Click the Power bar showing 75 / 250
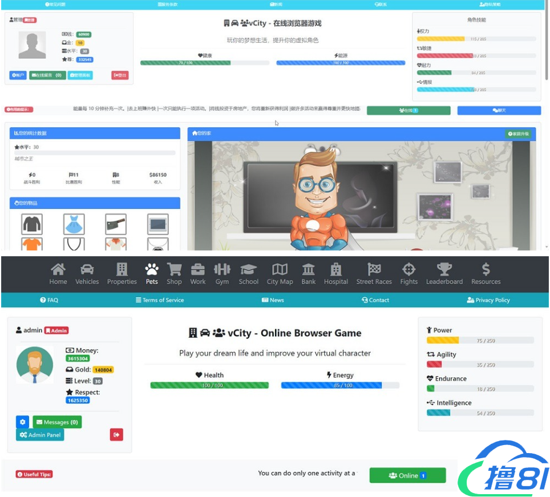 [x=480, y=340]
